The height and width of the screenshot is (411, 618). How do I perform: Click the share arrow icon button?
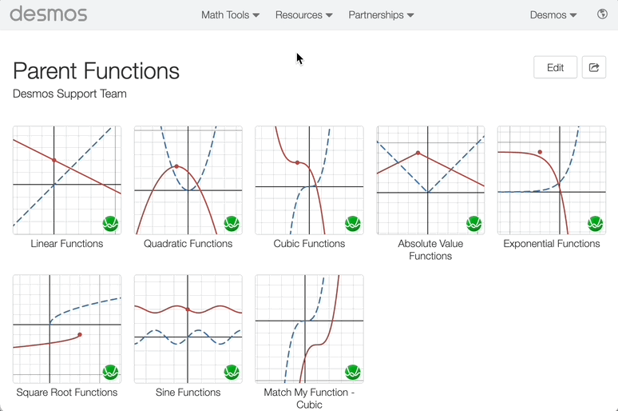coord(594,67)
